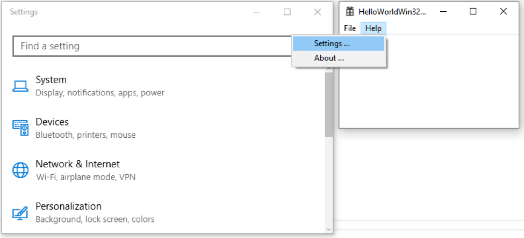Screen dimensions: 524x238
Task: Collapse the open Help menu
Action: pos(374,28)
